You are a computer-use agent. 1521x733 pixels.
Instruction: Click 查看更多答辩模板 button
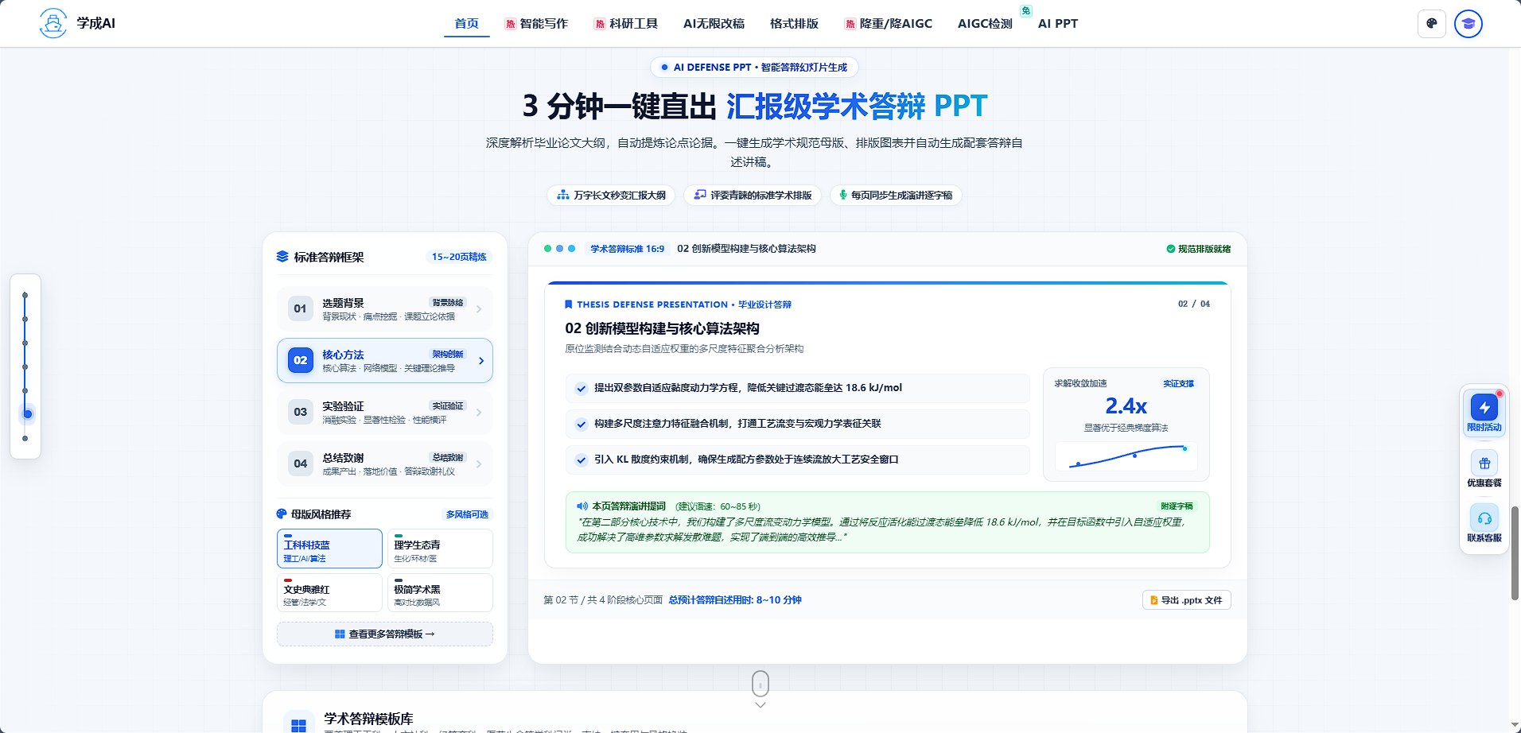pos(385,634)
